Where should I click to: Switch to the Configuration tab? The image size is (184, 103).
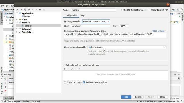pos(71,15)
